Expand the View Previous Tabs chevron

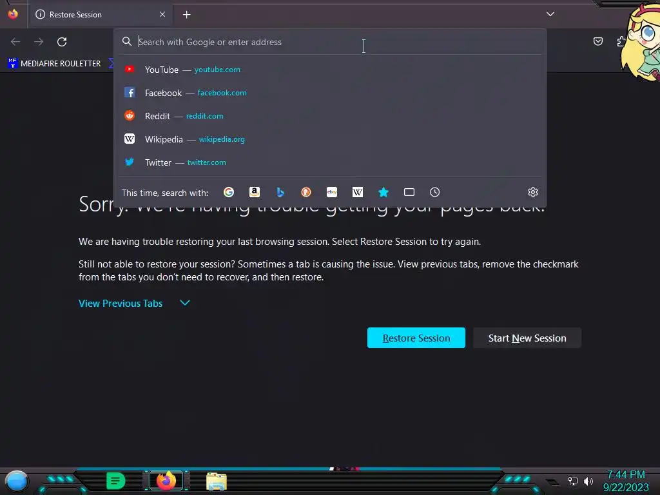point(185,303)
